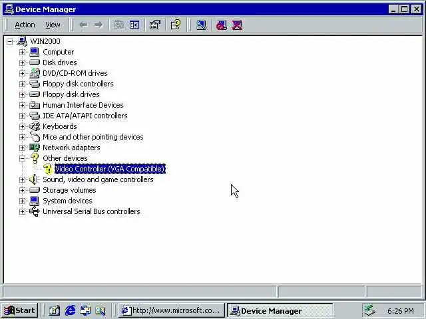Click the Up one level toolbar icon
Screen dimensions: 426x319
point(119,25)
